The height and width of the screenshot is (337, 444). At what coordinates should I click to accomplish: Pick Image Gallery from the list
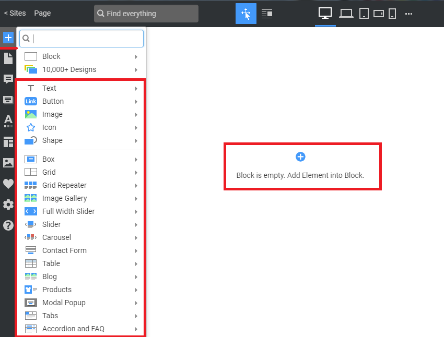click(x=81, y=198)
